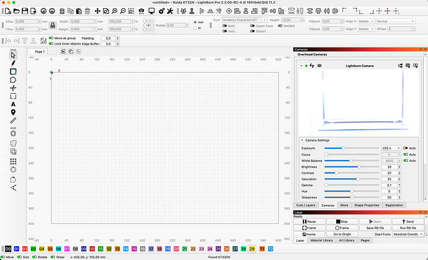Toggle Auto exposure switch

406,148
